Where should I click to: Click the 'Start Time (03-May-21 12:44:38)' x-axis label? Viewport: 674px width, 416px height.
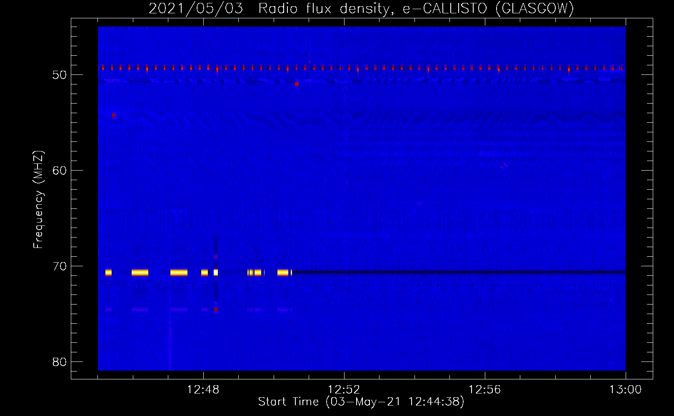(361, 402)
